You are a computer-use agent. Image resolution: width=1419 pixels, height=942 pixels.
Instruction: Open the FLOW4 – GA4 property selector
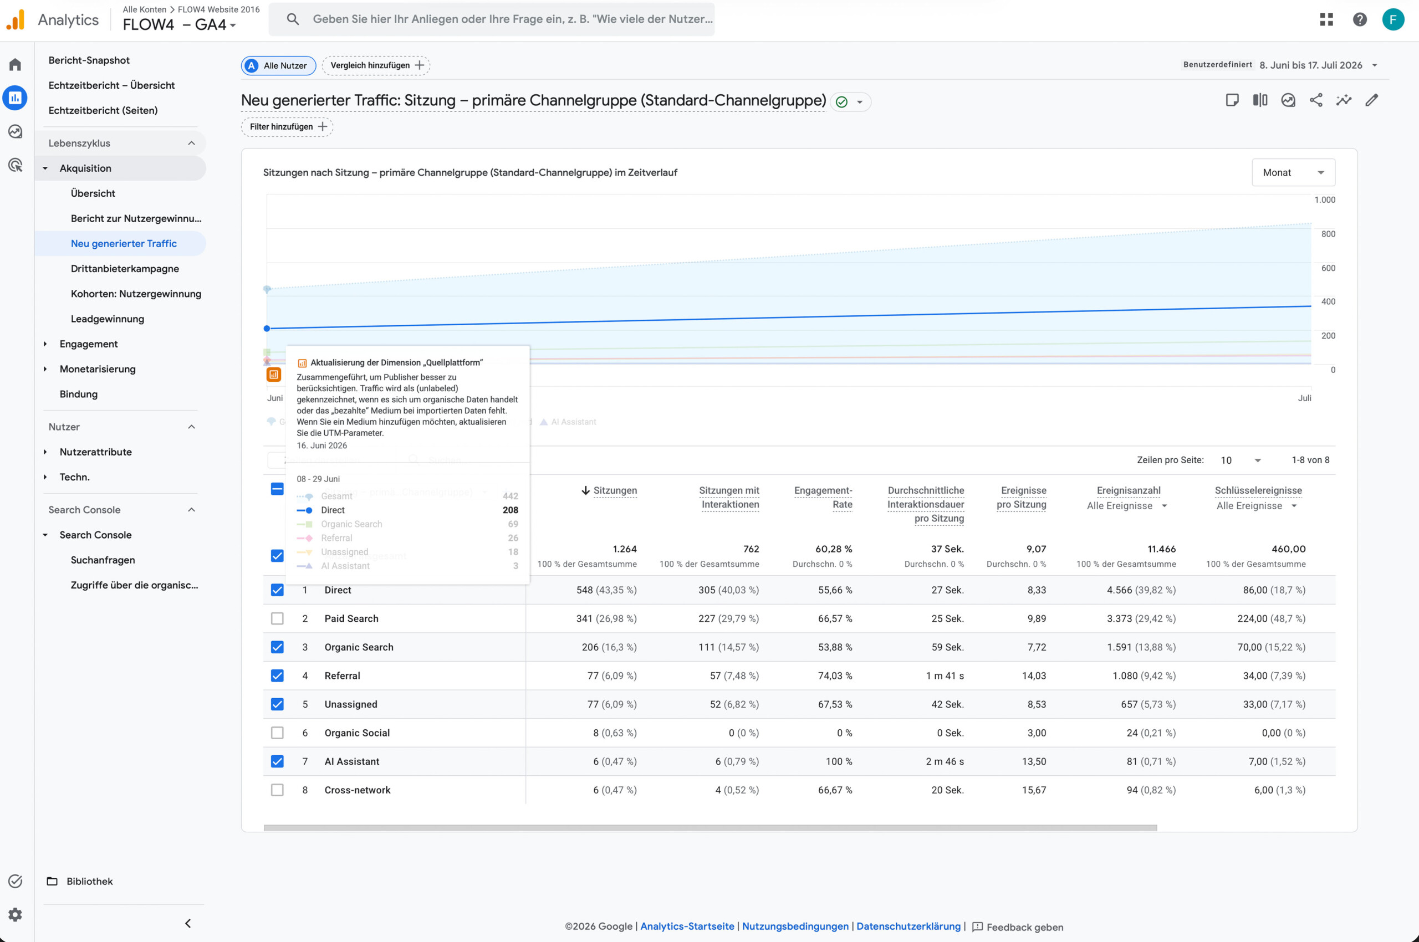pyautogui.click(x=180, y=24)
